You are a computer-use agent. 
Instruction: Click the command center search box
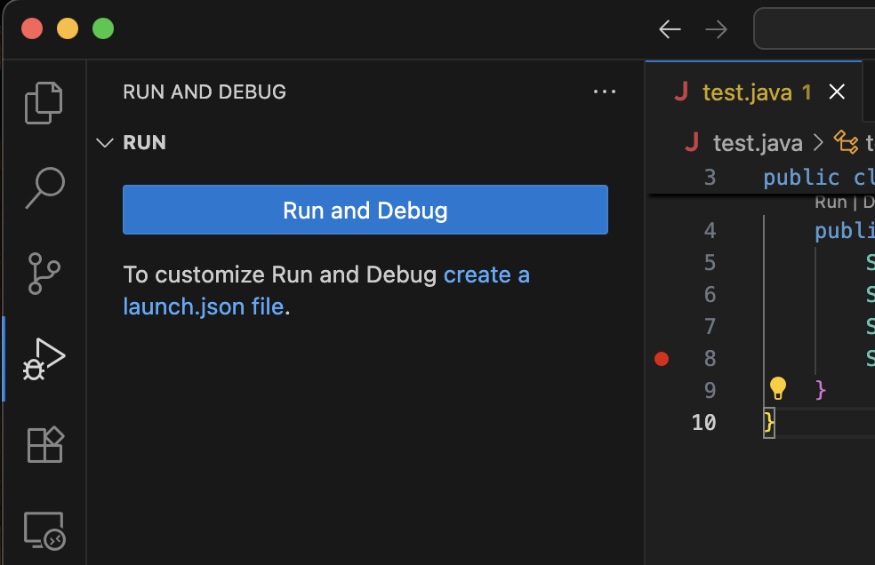coord(814,29)
